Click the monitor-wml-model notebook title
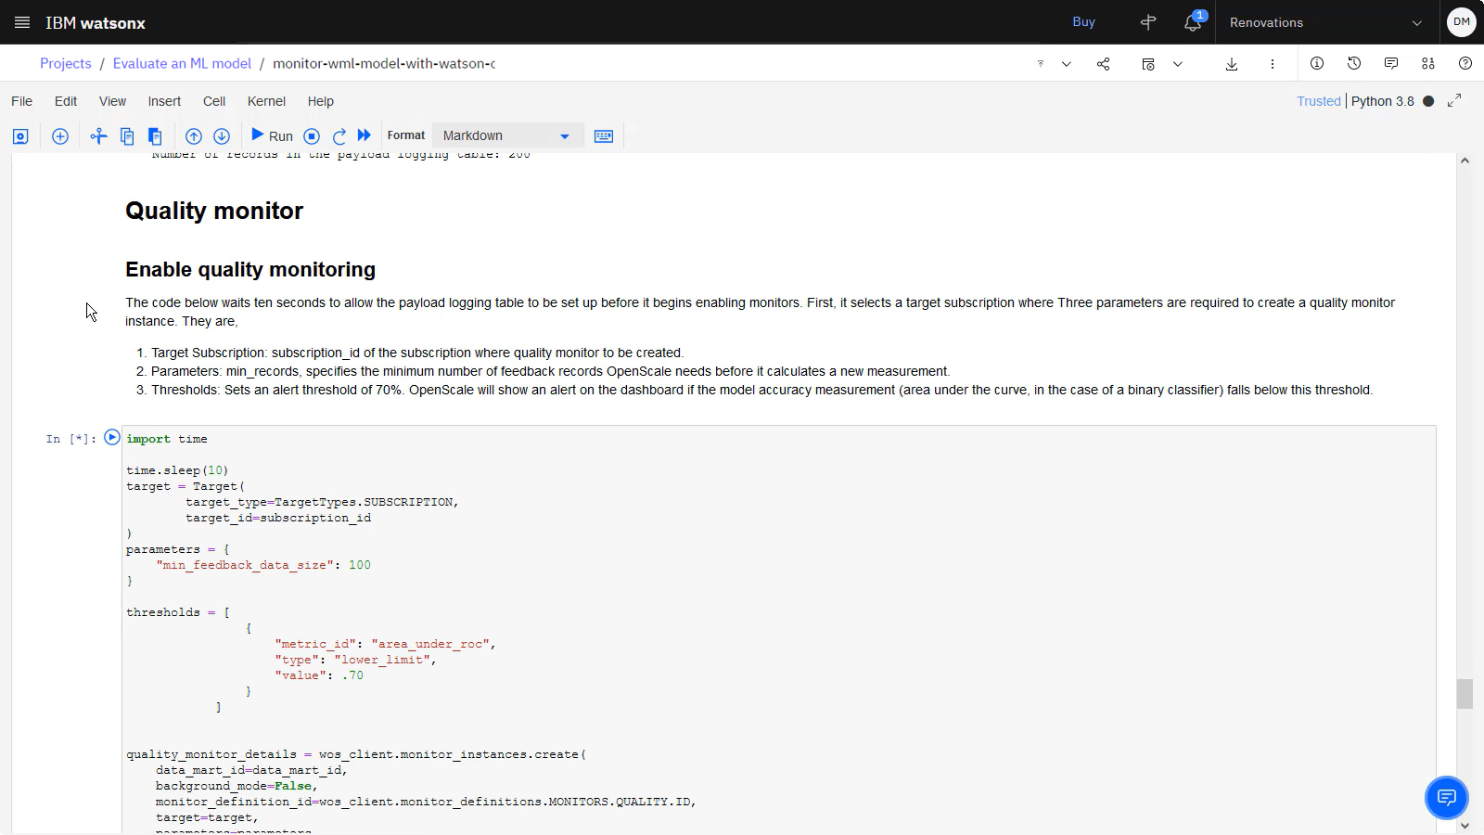Viewport: 1484px width, 835px height. [x=384, y=64]
